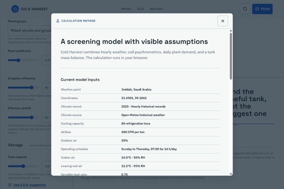284x189 pixels.
Task: Click the flask icon beside Calculation Method
Action: 58,21
